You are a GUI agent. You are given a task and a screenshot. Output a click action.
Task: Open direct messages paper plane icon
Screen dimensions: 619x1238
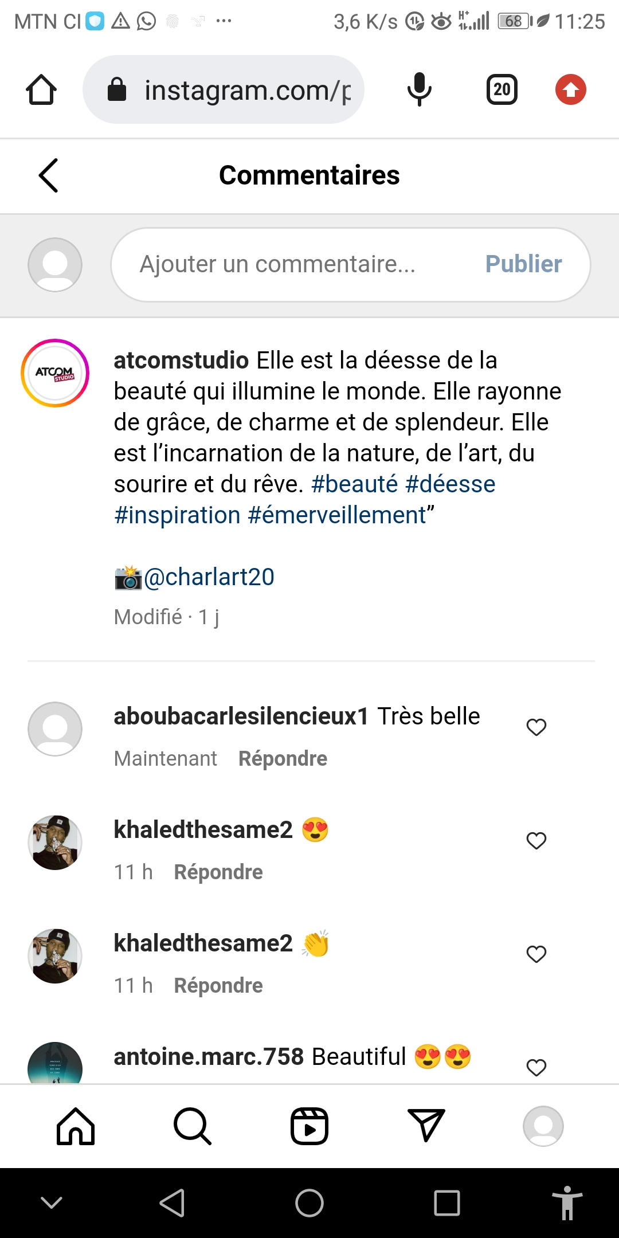pos(426,1125)
